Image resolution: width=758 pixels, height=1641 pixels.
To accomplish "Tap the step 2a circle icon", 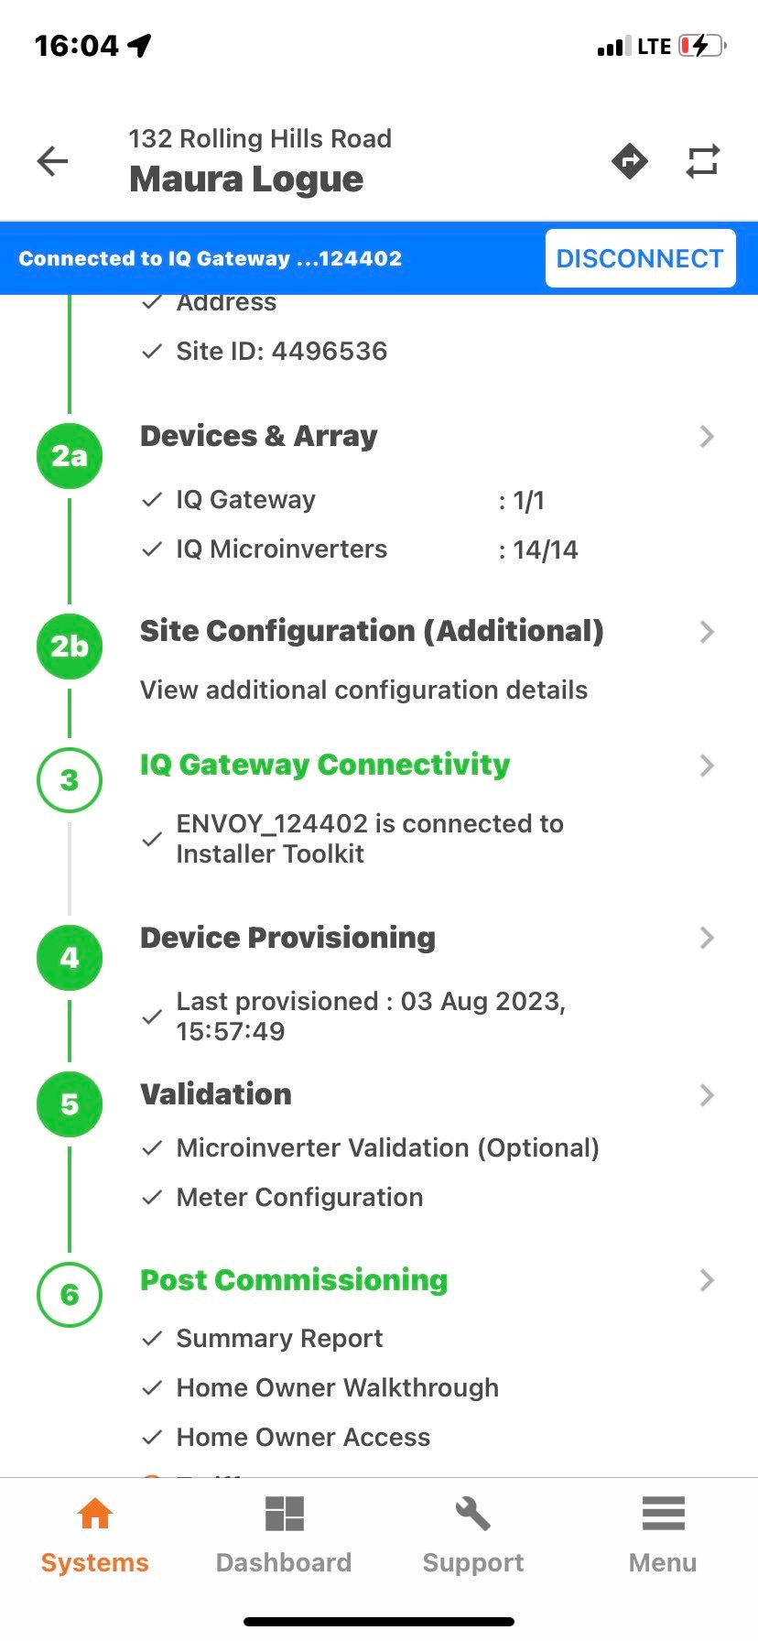I will pyautogui.click(x=70, y=456).
